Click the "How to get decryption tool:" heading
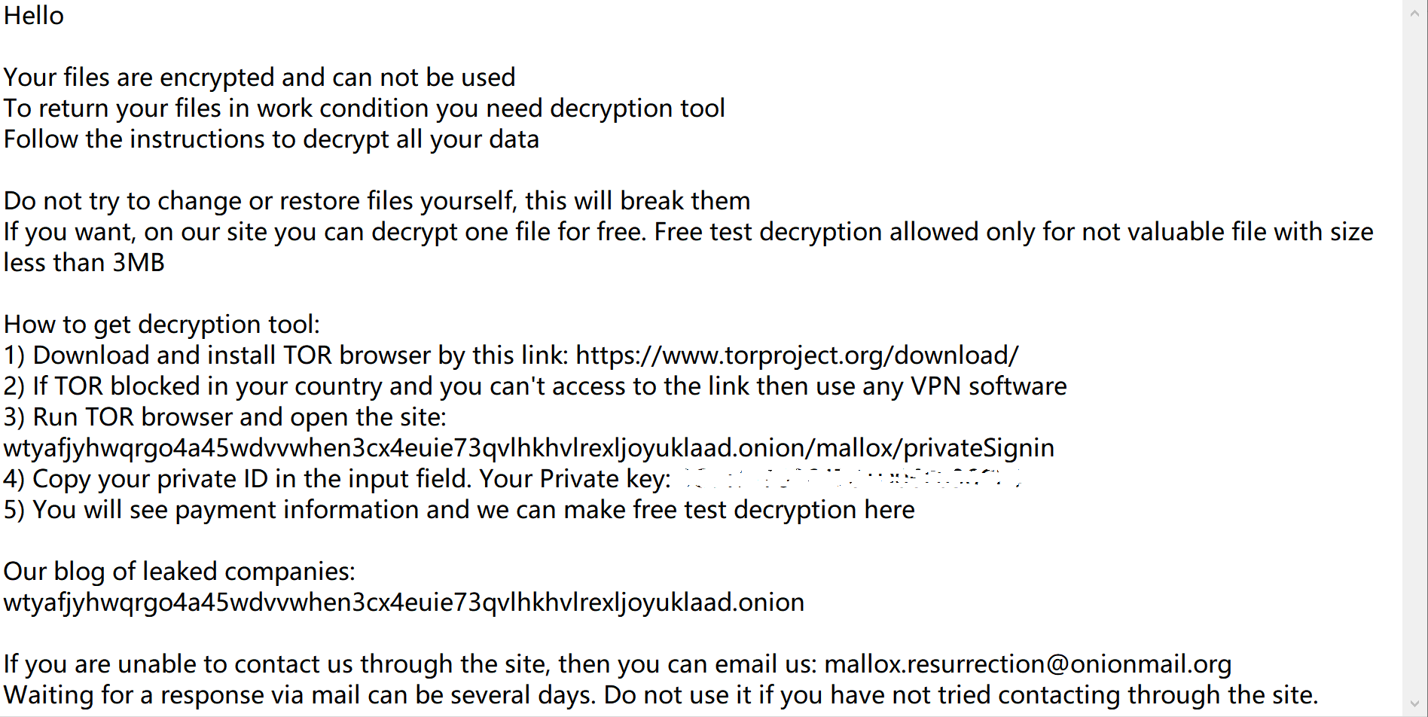Image resolution: width=1428 pixels, height=717 pixels. [162, 325]
